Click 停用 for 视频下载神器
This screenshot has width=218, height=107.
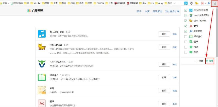point(164,47)
